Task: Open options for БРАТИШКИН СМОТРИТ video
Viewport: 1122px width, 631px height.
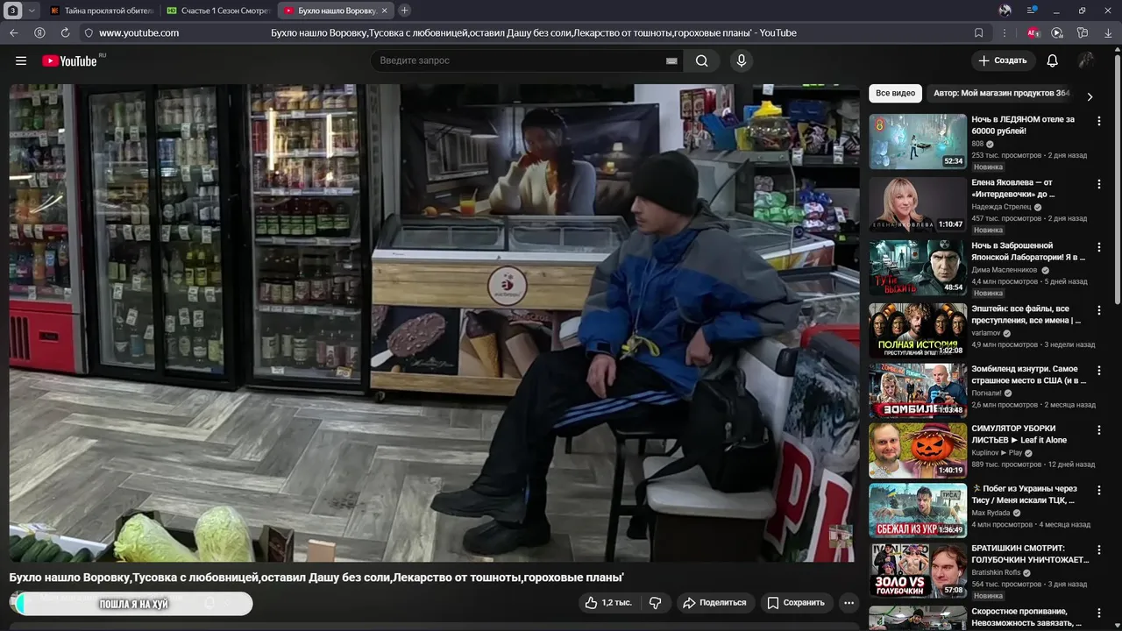Action: [1099, 550]
